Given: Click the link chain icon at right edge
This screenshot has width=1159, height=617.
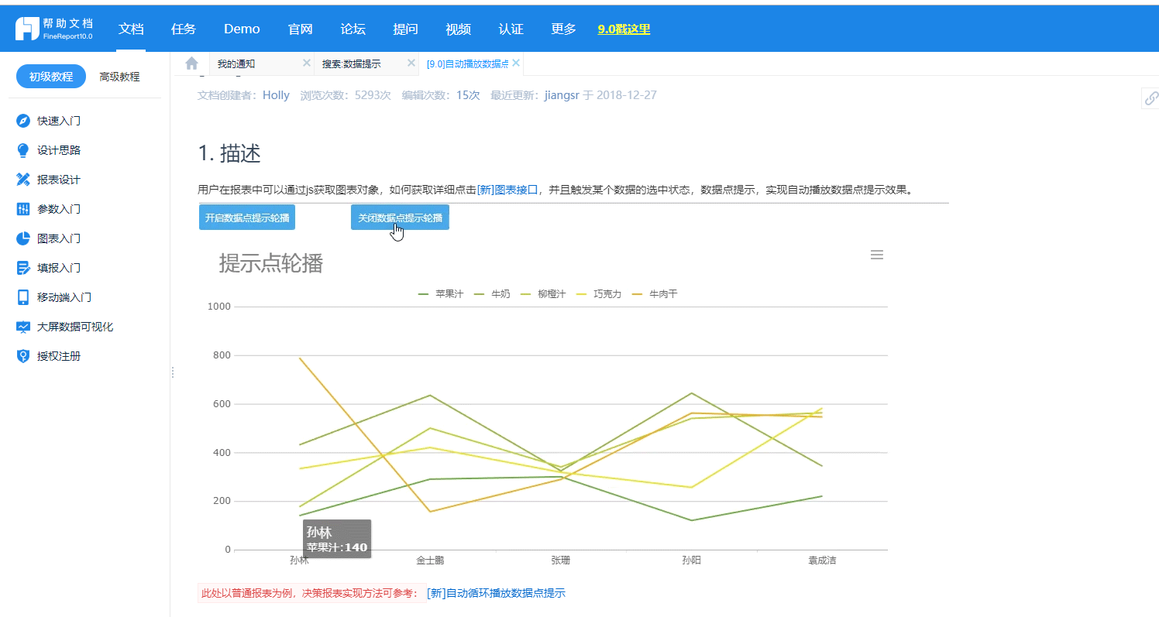Looking at the screenshot, I should 1151,98.
